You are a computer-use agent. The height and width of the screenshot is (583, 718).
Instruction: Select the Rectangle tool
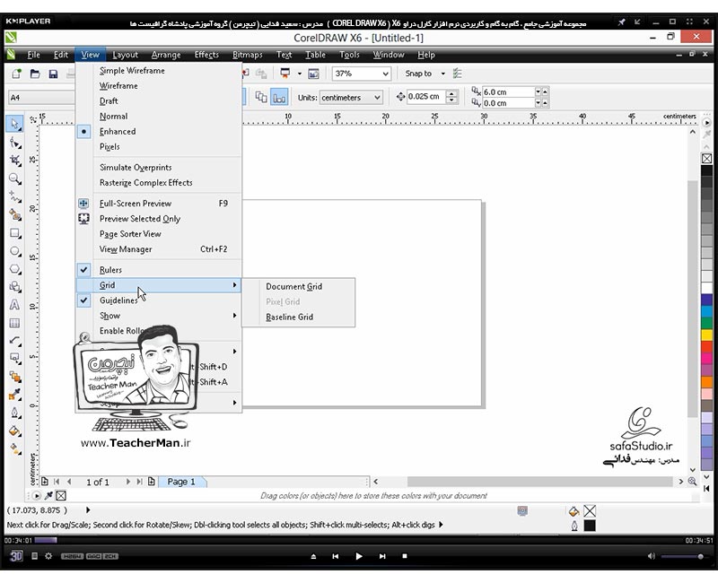coord(14,233)
